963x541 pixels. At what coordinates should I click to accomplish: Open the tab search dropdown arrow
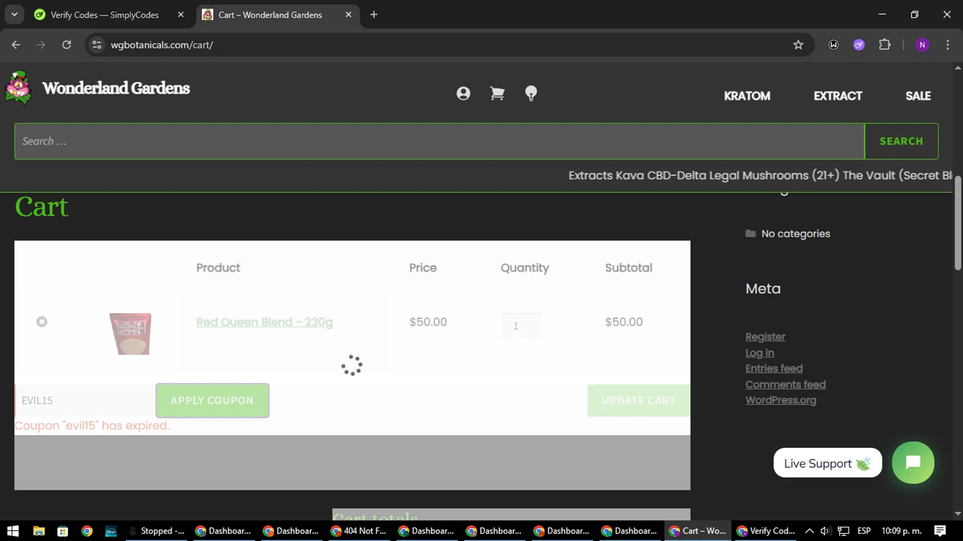[x=14, y=15]
